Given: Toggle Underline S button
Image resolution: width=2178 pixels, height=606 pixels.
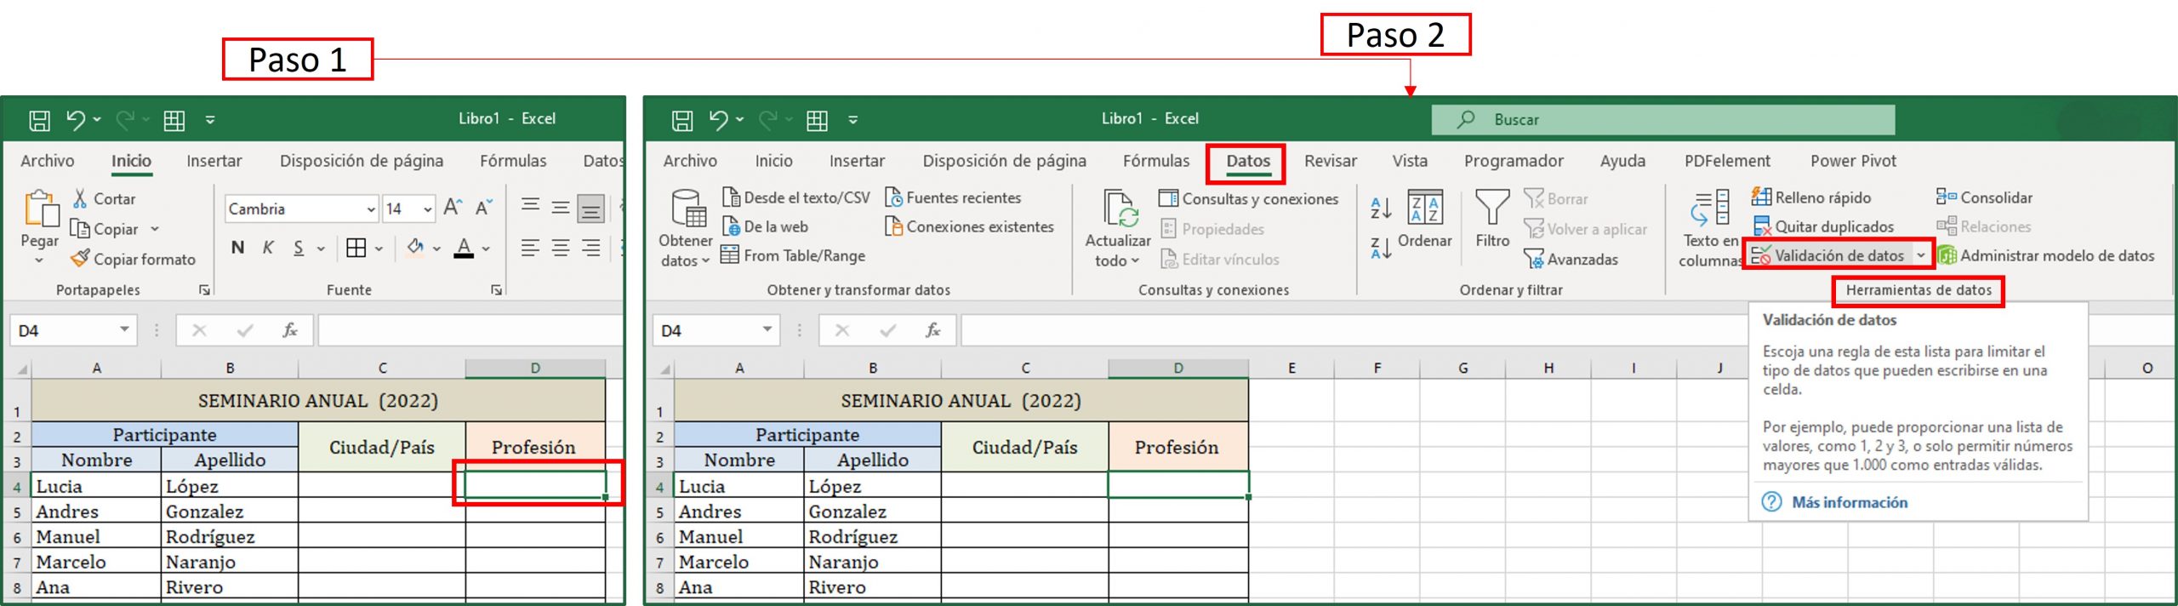Looking at the screenshot, I should click(x=299, y=248).
